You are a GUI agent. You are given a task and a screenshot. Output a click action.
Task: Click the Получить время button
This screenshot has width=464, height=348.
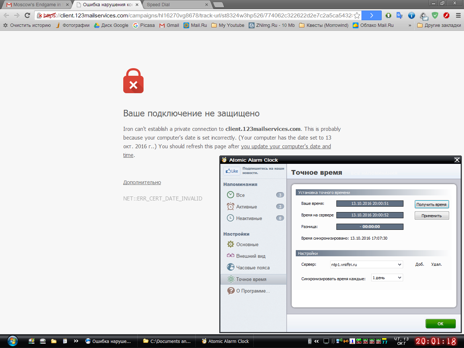tap(432, 204)
